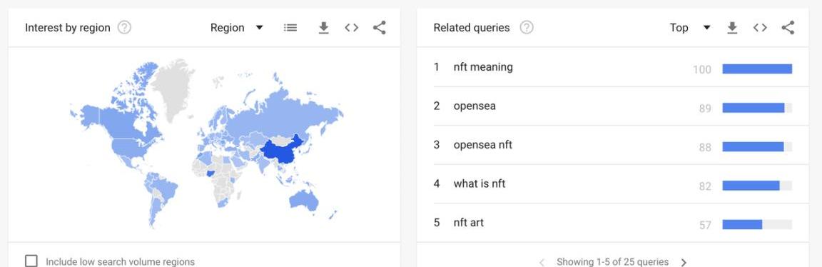Share the Interest by region card

click(x=380, y=28)
